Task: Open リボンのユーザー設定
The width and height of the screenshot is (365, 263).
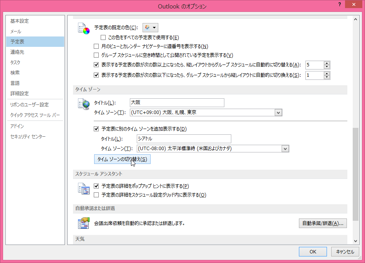Action: 35,105
